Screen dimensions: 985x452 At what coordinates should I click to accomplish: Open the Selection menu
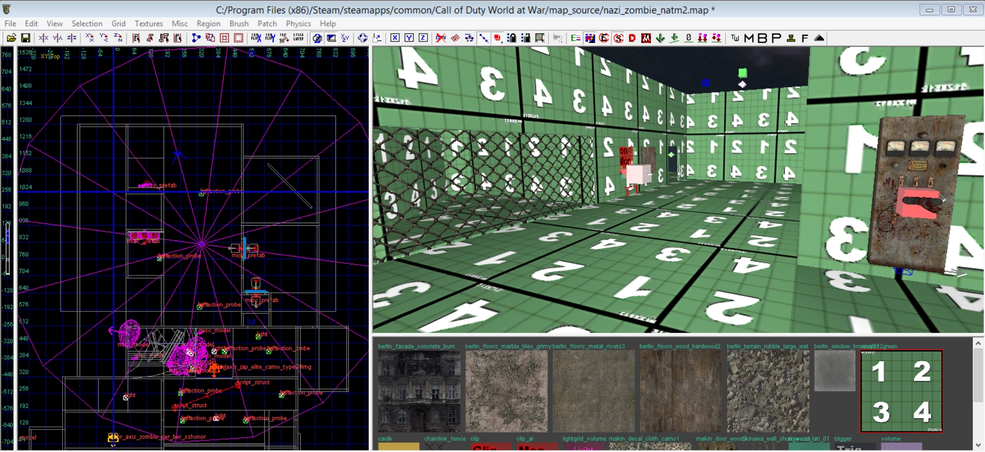click(87, 24)
